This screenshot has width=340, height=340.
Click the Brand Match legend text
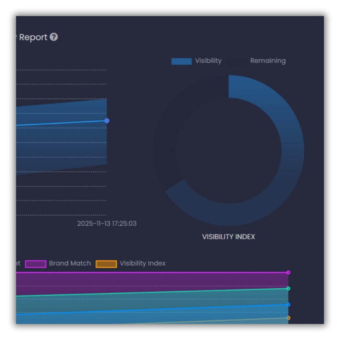coord(70,263)
